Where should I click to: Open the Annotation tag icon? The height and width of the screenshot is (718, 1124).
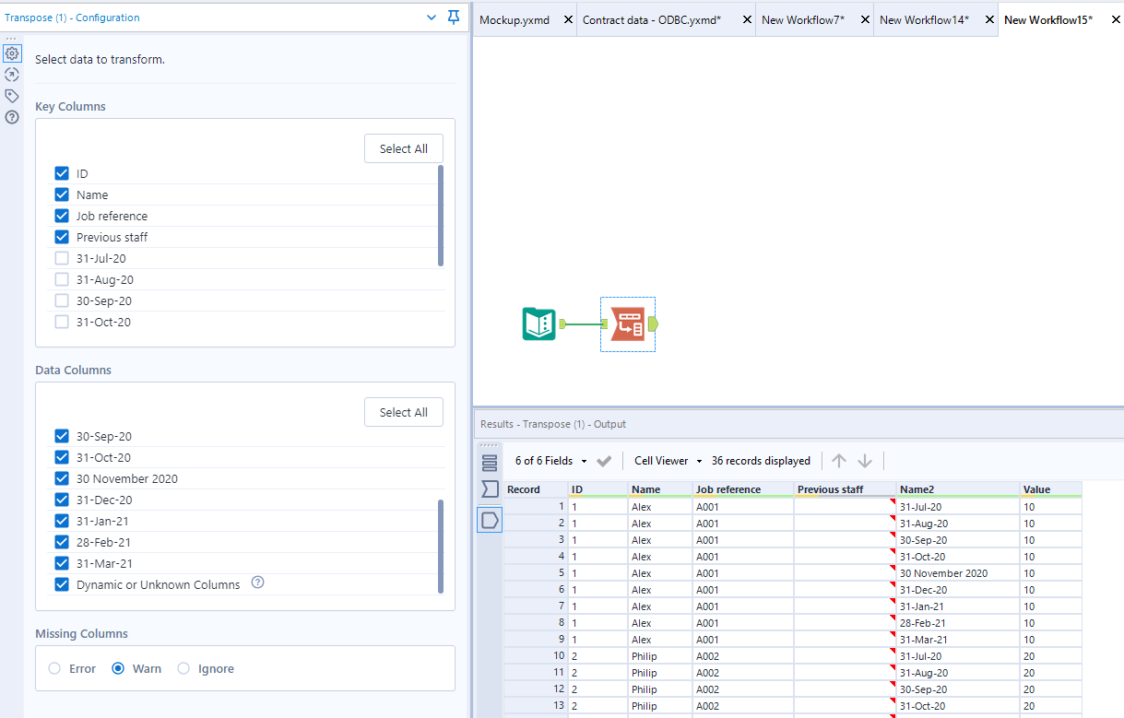[12, 96]
